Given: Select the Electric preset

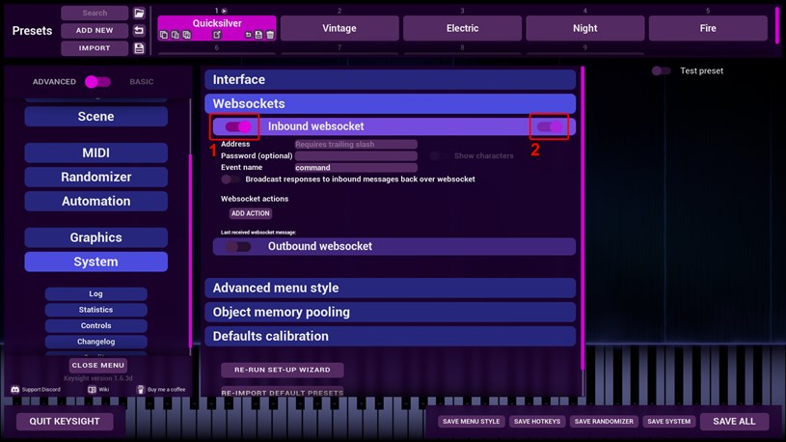Looking at the screenshot, I should point(462,28).
